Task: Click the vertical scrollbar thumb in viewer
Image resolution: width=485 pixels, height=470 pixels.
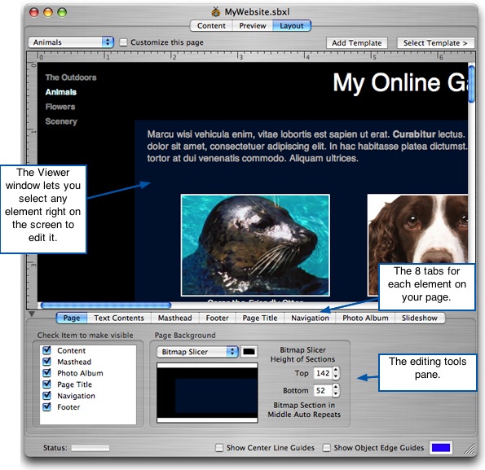Action: 471,85
